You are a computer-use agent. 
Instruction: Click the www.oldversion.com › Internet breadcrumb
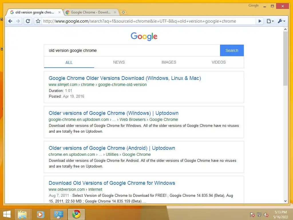click(75, 189)
